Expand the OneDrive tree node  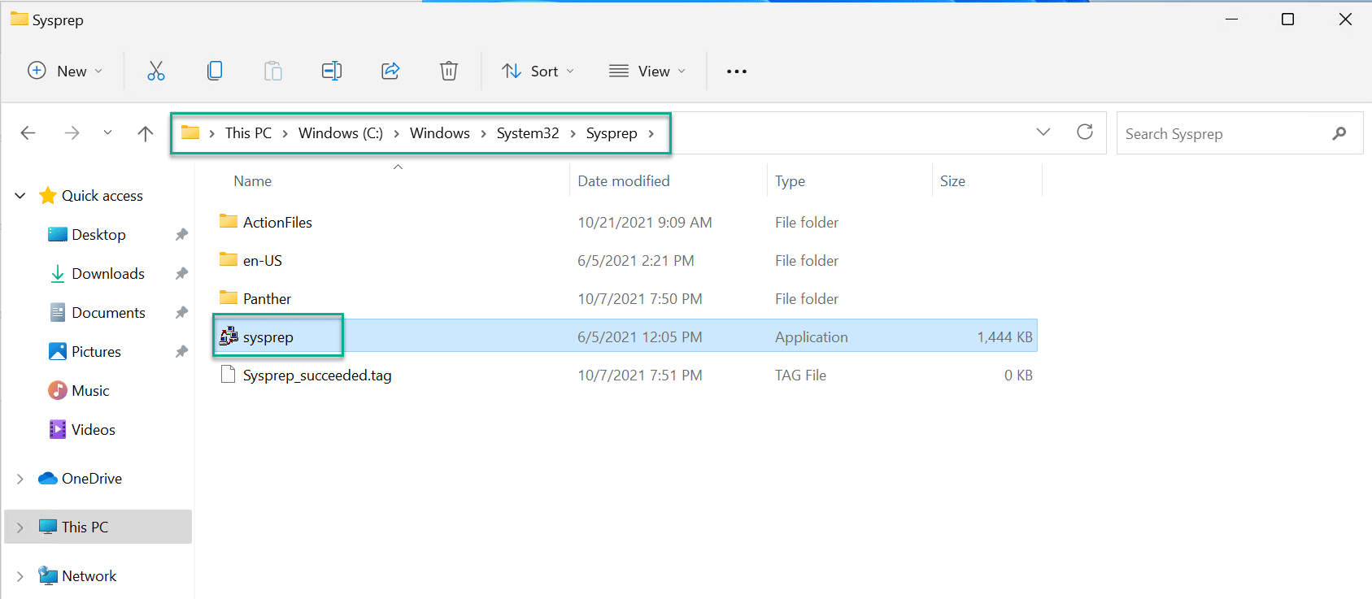pyautogui.click(x=20, y=479)
